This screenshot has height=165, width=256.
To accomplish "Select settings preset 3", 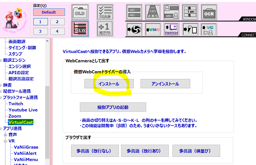I will click(x=40, y=31).
